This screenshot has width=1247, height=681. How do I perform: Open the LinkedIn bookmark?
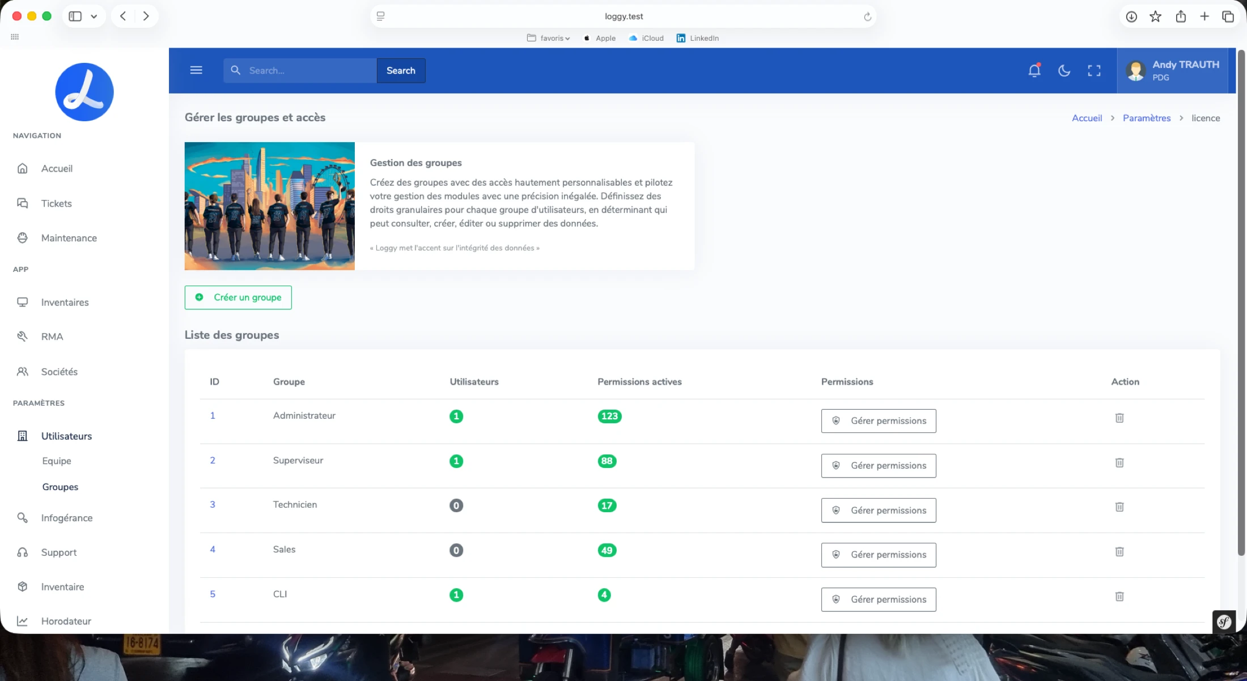[x=698, y=38]
